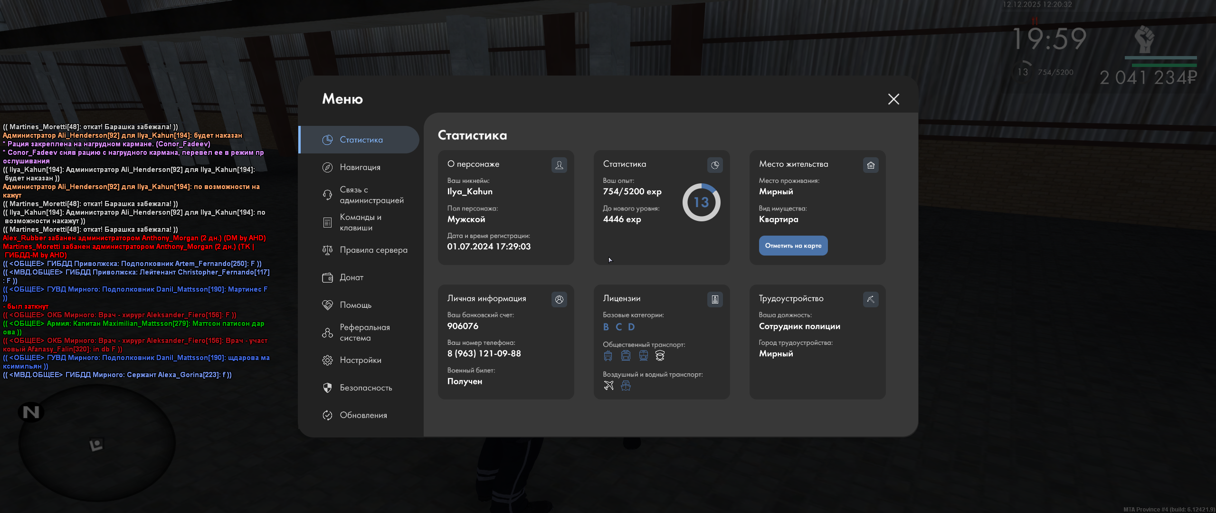Click the circular minimap radar
Image resolution: width=1216 pixels, height=513 pixels.
tap(97, 443)
